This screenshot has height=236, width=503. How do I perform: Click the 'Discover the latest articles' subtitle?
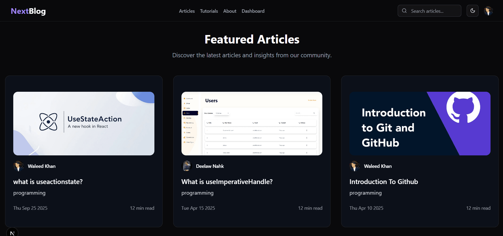click(x=252, y=55)
